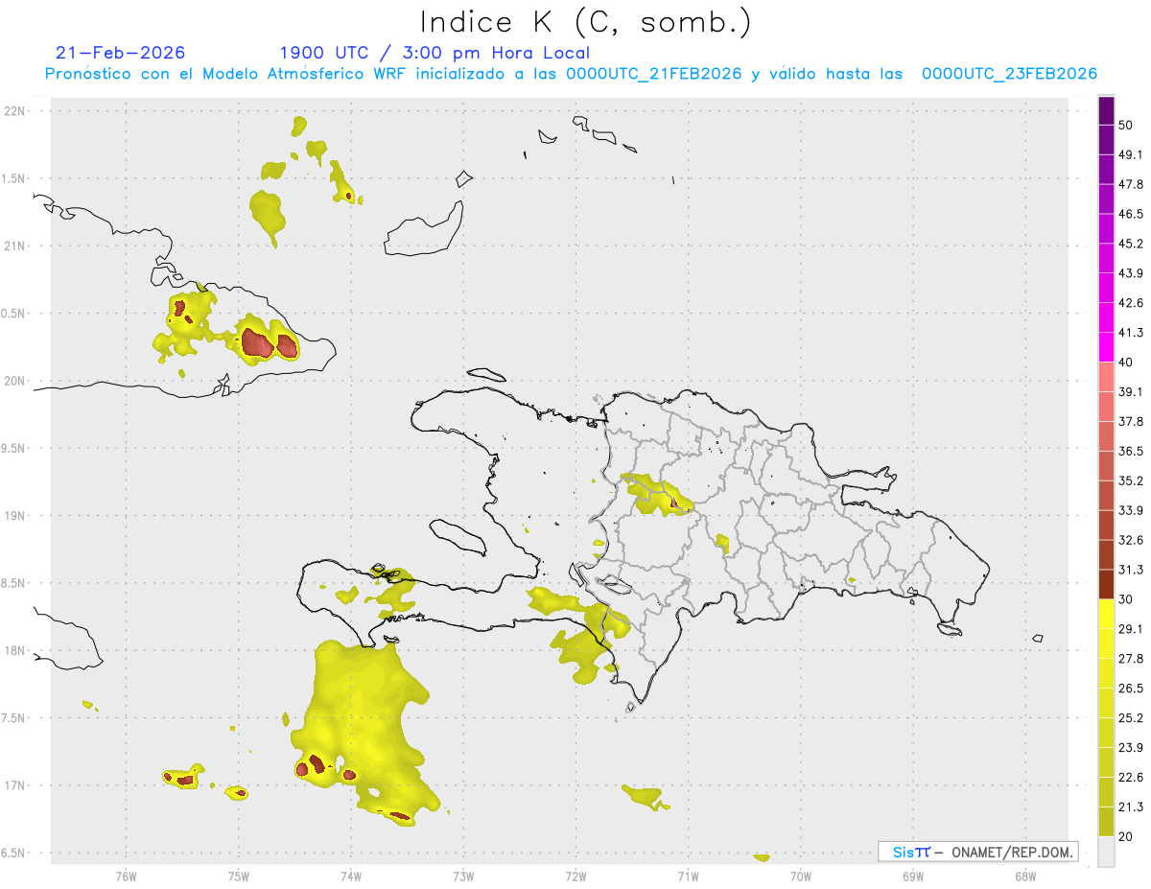Click the 71W longitude label
The image size is (1151, 889).
[x=688, y=876]
